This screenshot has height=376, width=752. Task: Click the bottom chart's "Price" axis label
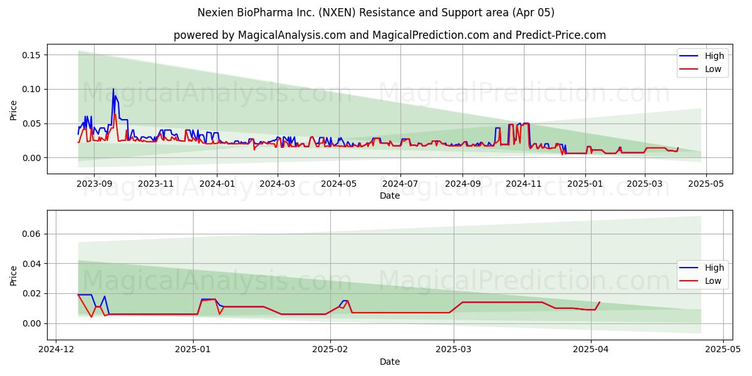[14, 275]
